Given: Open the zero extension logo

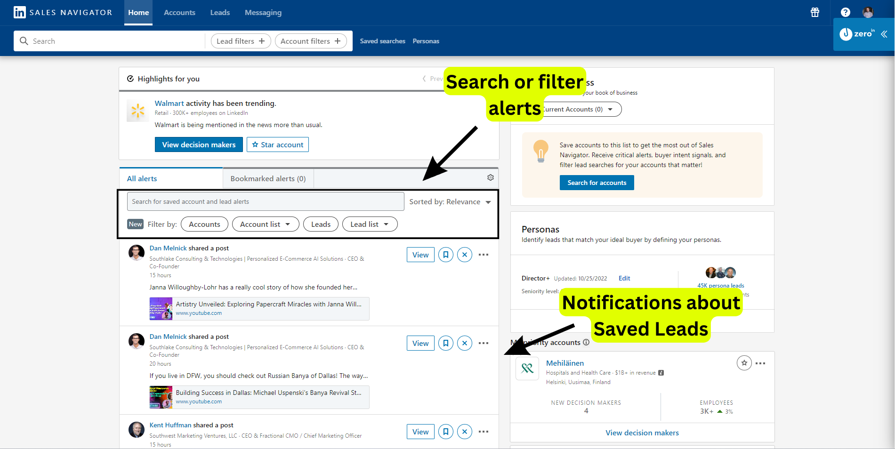Looking at the screenshot, I should (x=857, y=34).
